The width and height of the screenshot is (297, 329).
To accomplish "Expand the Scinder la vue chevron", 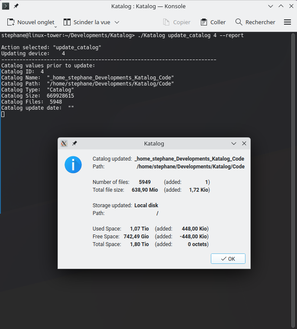I will 117,22.
